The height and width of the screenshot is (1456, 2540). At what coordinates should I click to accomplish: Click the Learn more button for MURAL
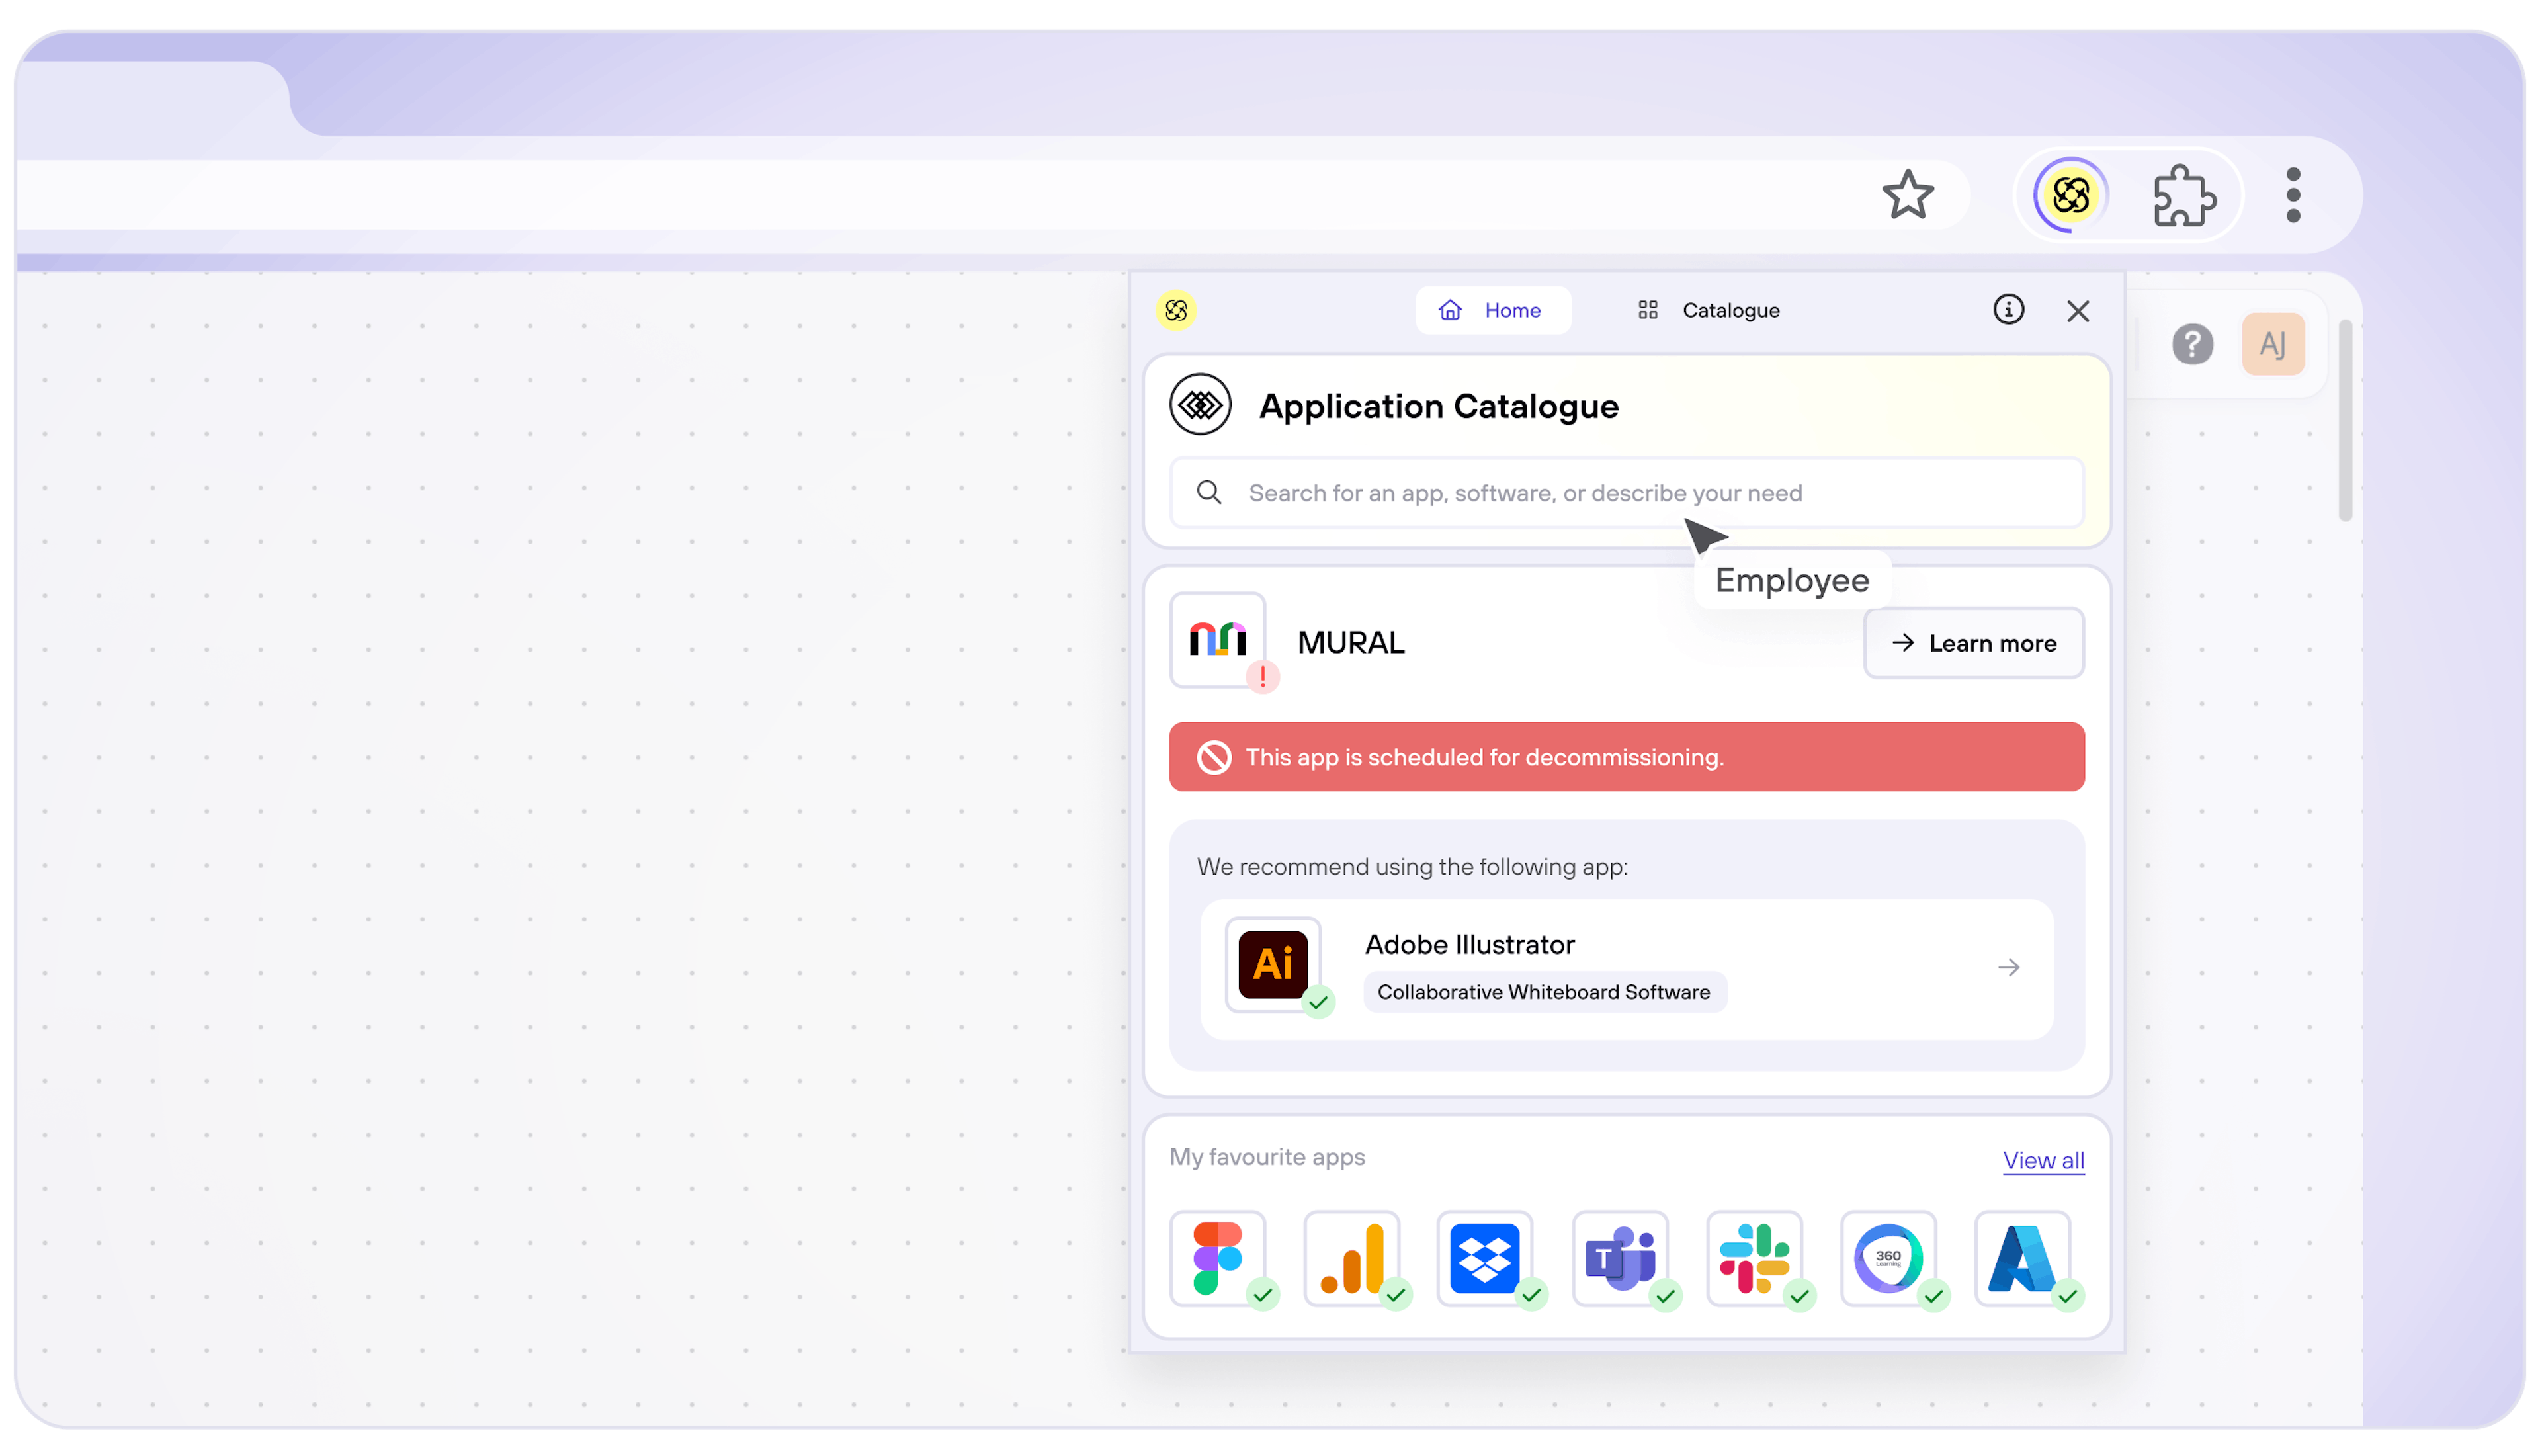[x=1973, y=643]
